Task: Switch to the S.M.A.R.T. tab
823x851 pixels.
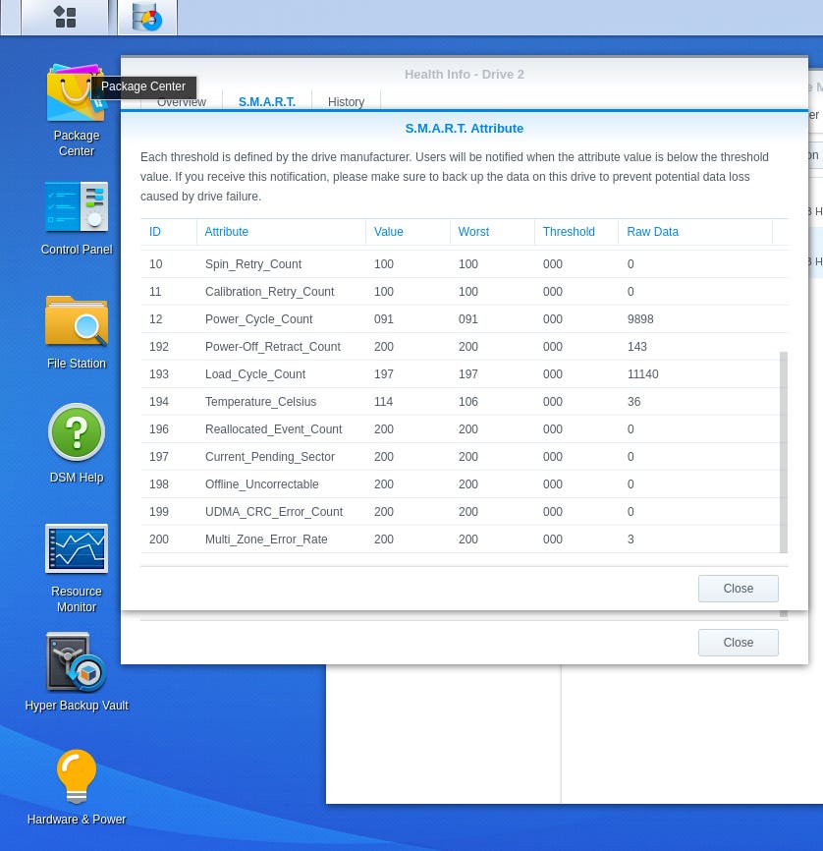Action: click(267, 101)
